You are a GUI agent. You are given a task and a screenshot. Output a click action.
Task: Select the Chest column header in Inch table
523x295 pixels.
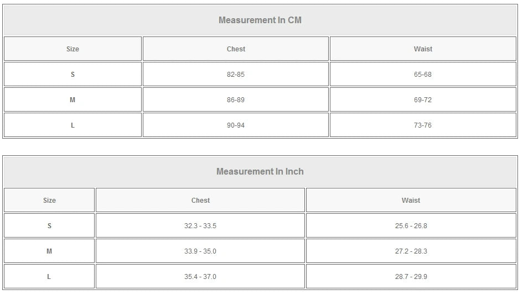(200, 201)
